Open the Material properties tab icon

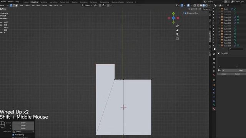(x=214, y=109)
